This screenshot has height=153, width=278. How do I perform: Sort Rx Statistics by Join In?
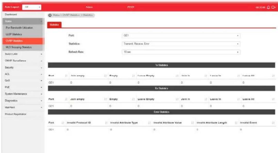[206, 99]
